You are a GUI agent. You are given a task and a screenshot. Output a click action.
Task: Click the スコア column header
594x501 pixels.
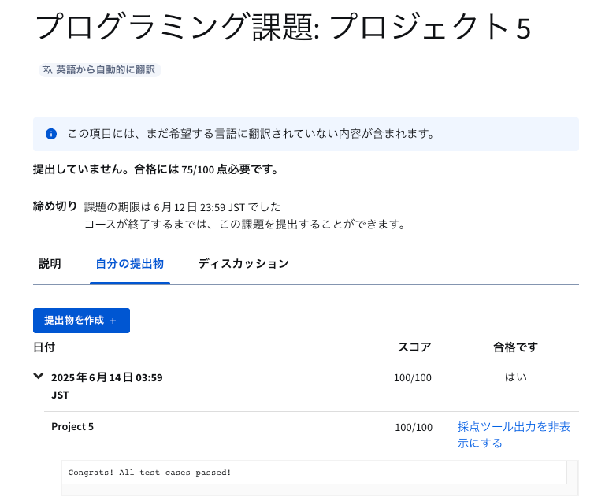414,347
